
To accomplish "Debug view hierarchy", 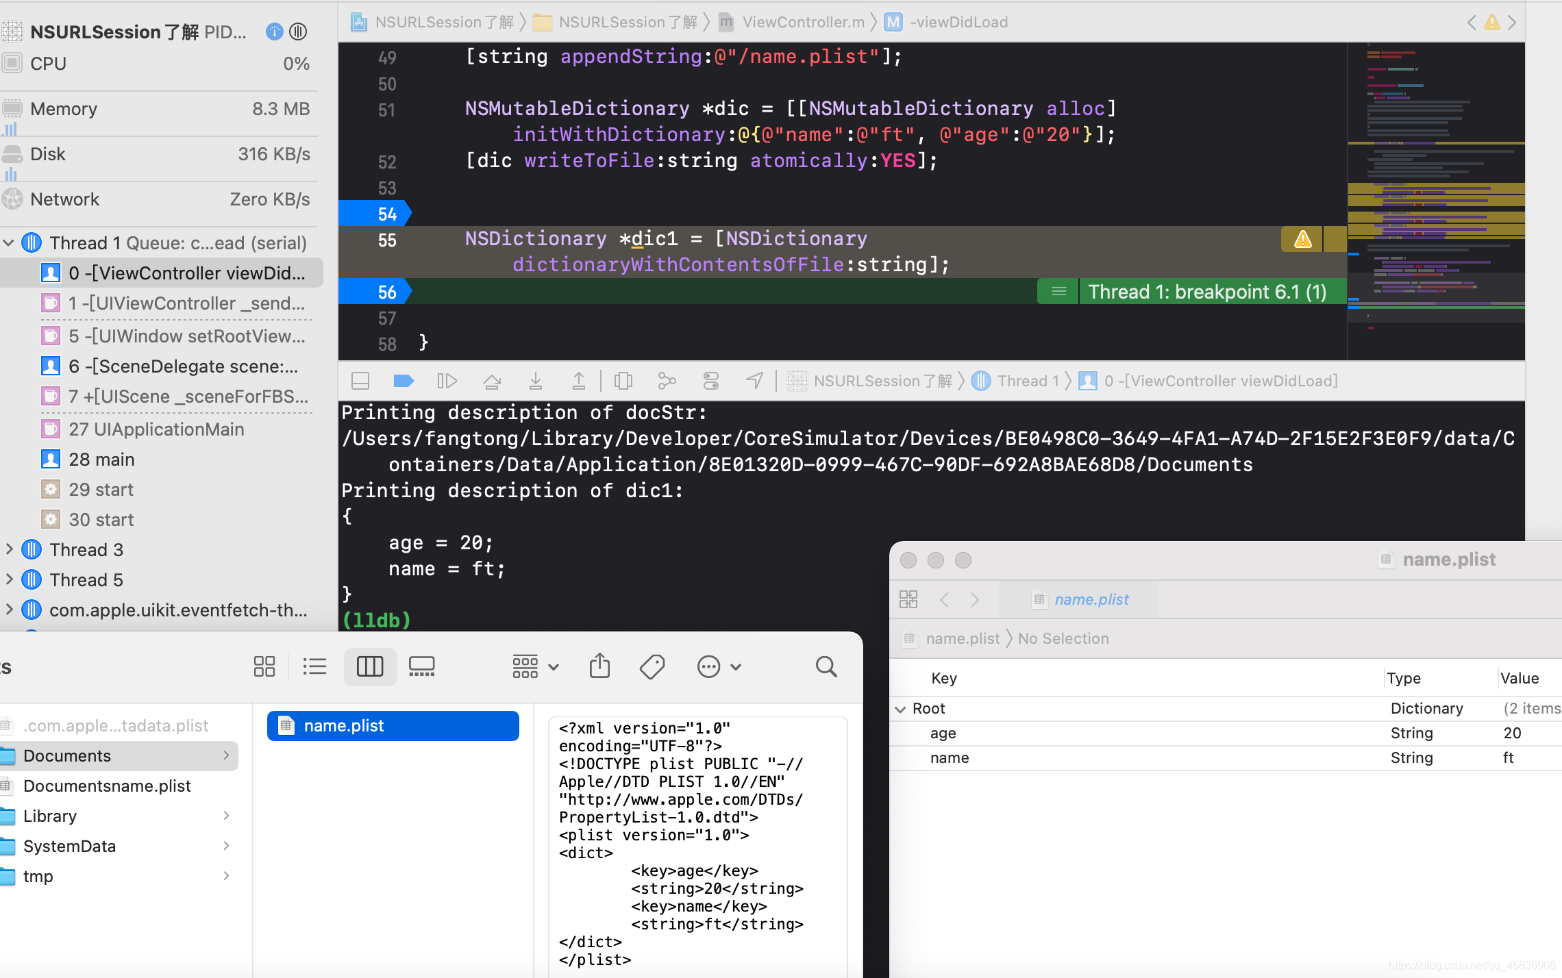I will [623, 381].
